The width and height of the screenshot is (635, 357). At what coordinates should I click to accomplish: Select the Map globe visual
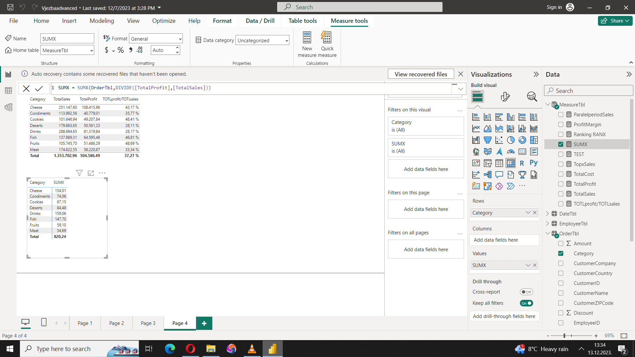[476, 151]
